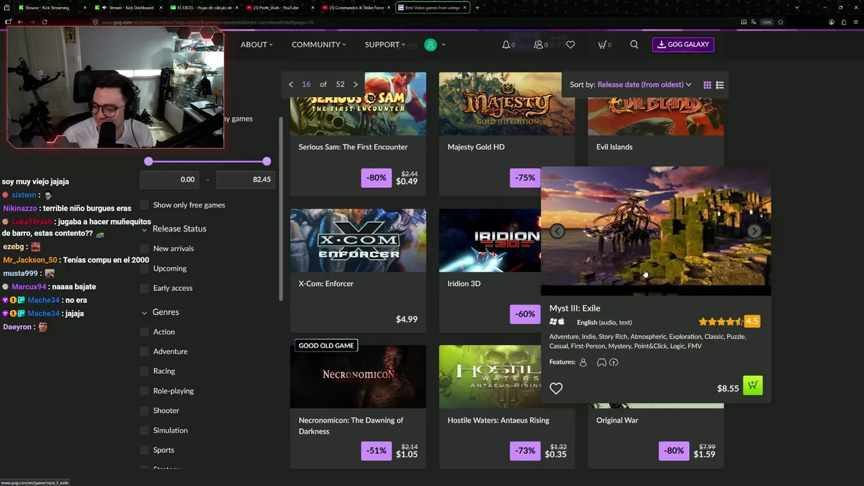Open the friends icon in header

pos(539,45)
